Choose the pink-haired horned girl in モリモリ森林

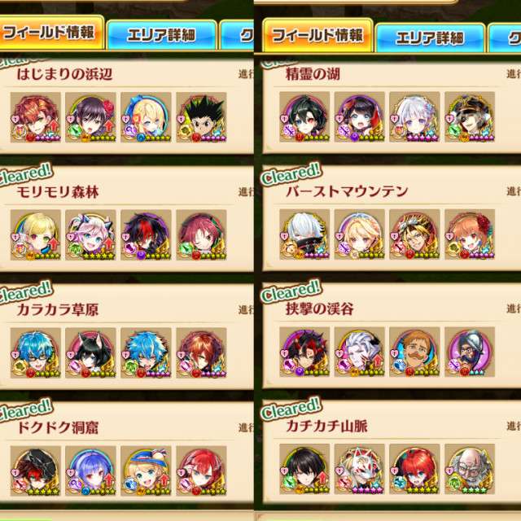pos(90,235)
